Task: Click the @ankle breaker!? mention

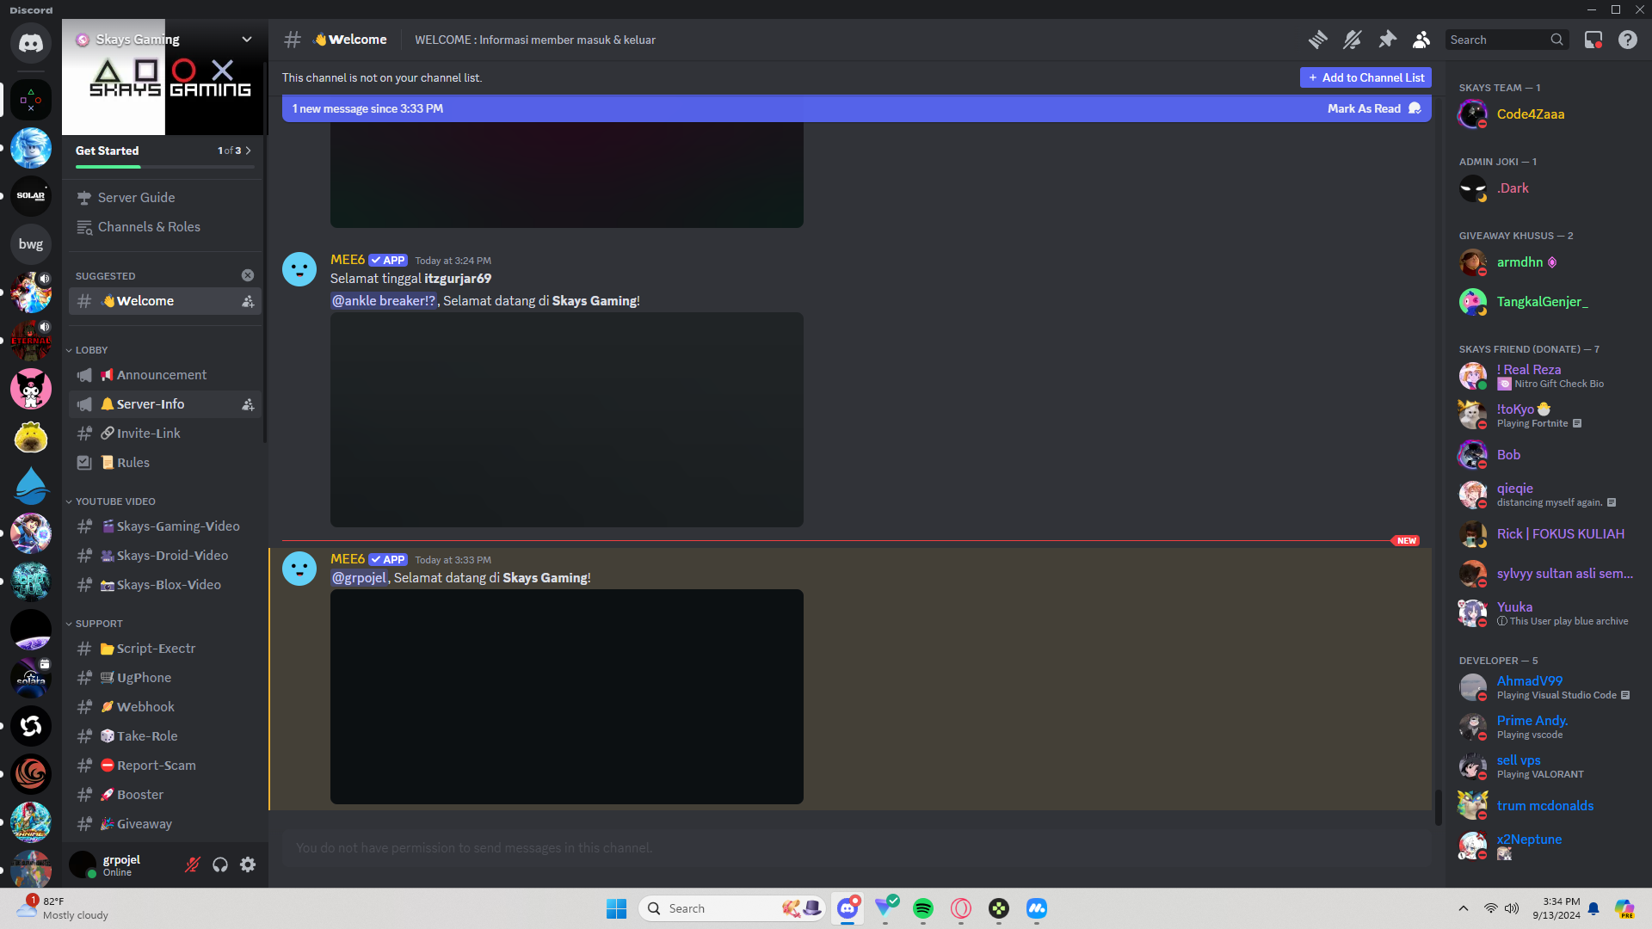Action: click(x=384, y=301)
